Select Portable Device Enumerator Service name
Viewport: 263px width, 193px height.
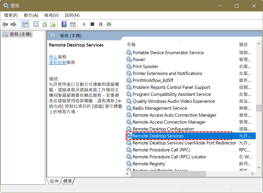[x=168, y=53]
